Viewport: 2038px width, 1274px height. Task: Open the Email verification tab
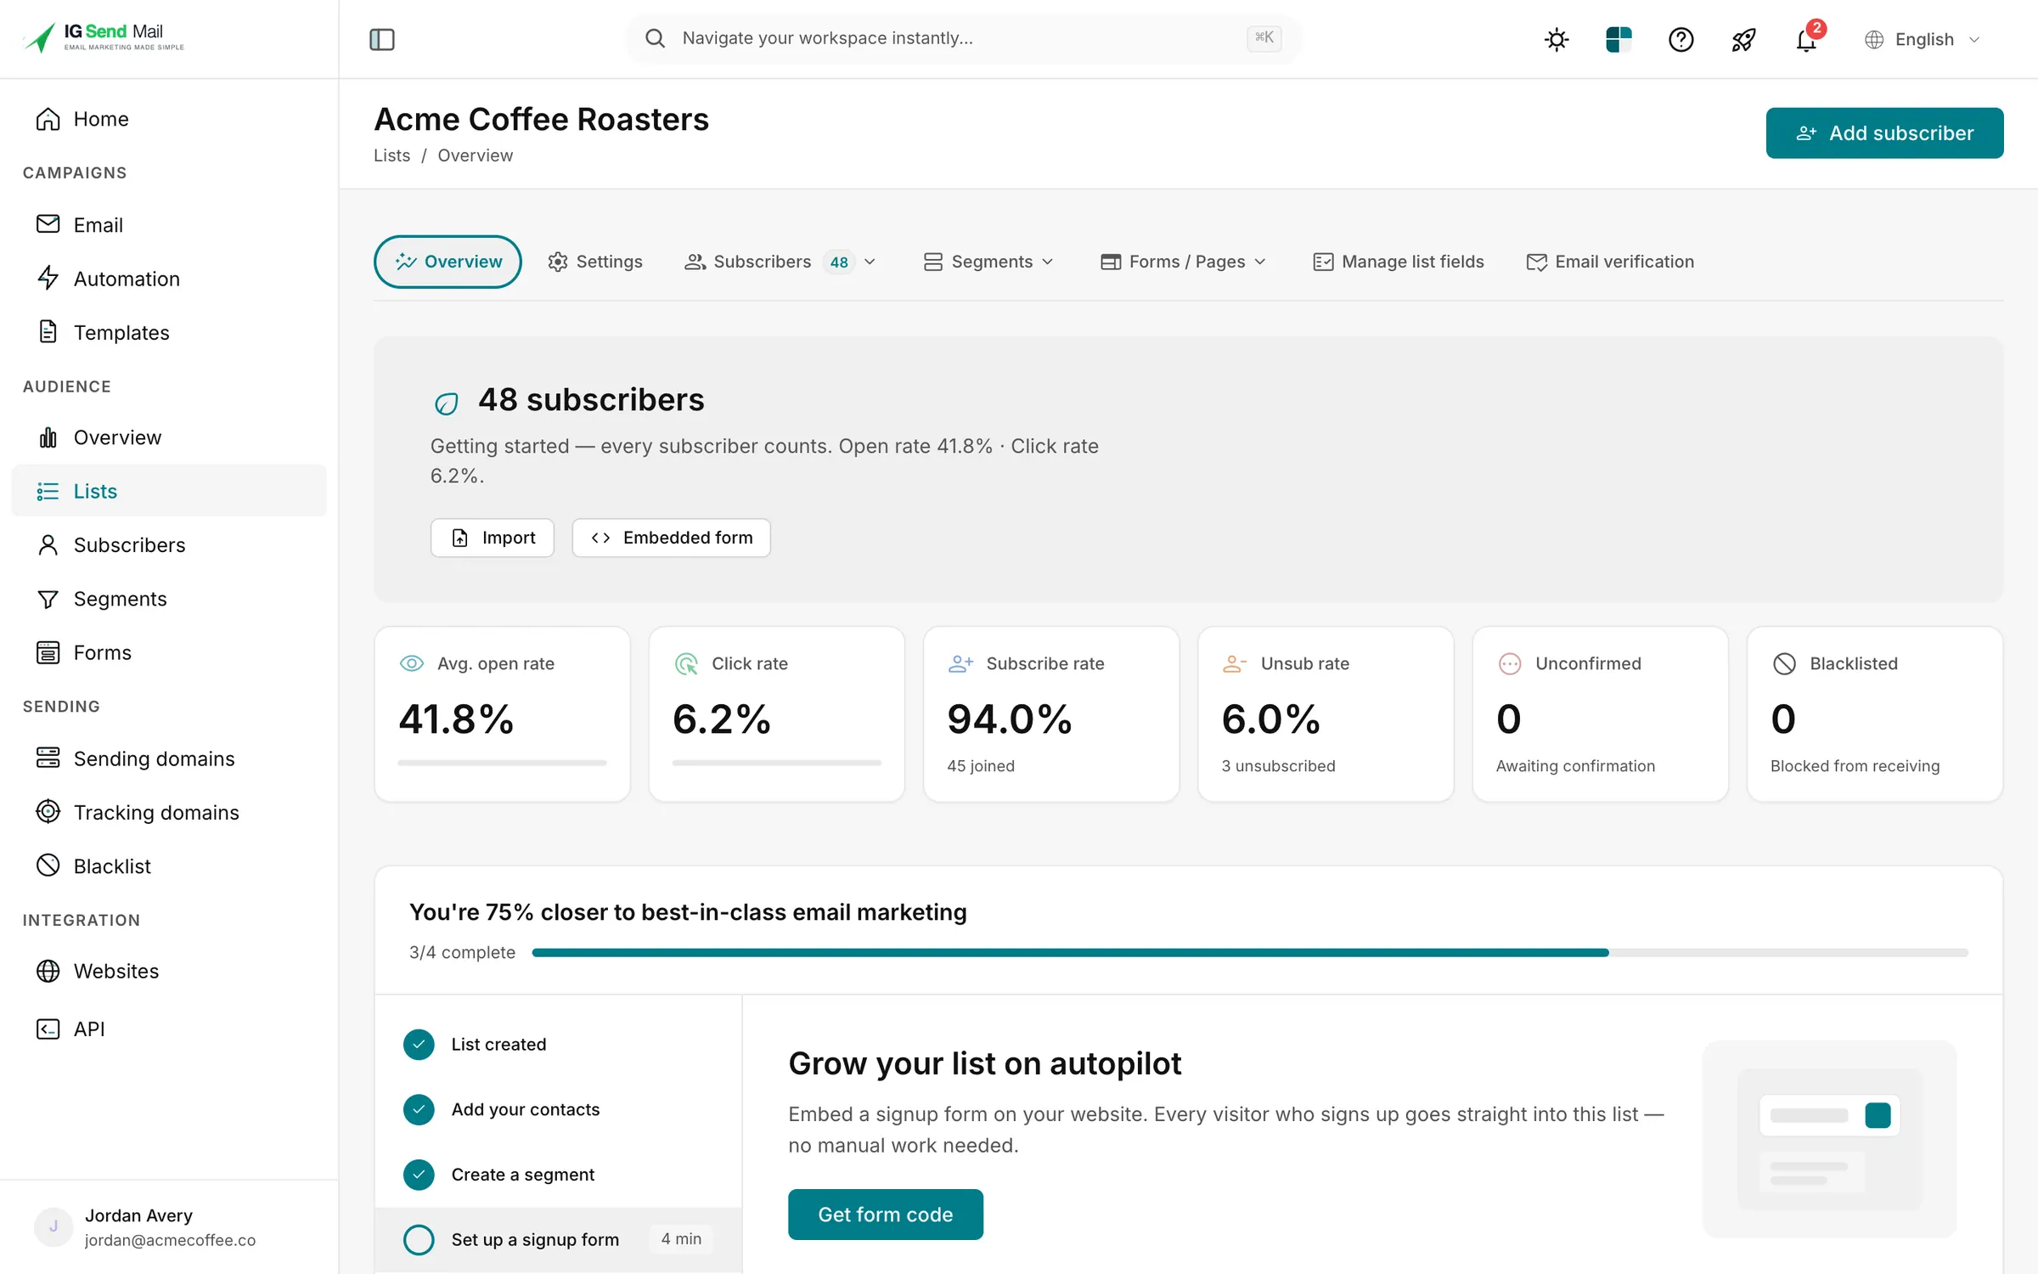click(1610, 262)
